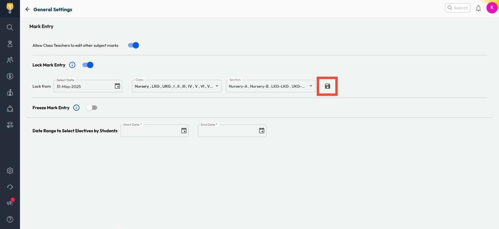Open the sidebar settings gear menu

point(10,171)
